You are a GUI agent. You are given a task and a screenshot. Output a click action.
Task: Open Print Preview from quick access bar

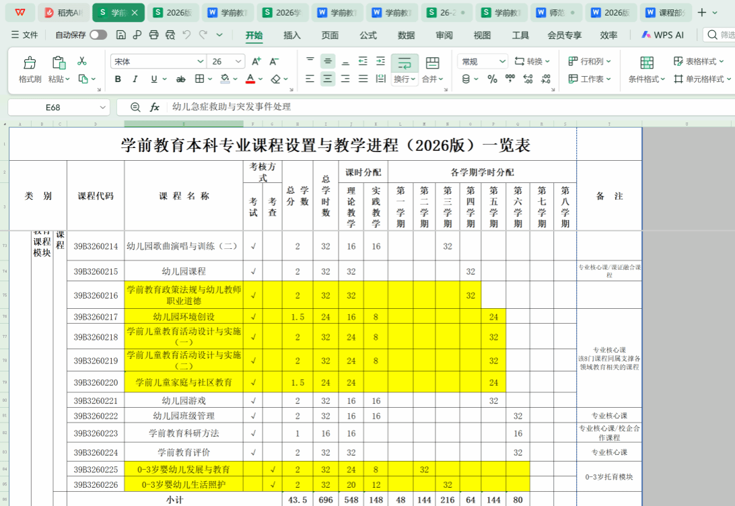(170, 35)
